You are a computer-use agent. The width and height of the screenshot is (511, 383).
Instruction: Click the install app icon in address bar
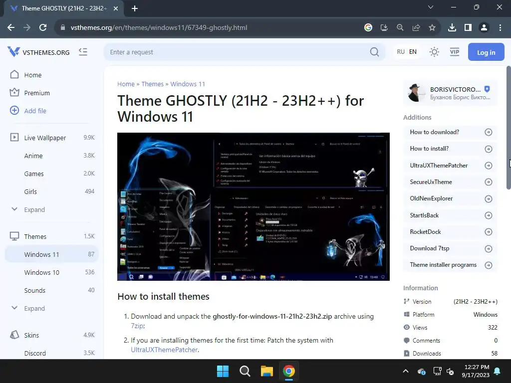coord(384,28)
